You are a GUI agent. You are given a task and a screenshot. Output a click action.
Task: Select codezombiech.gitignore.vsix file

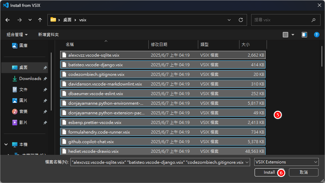(x=163, y=75)
